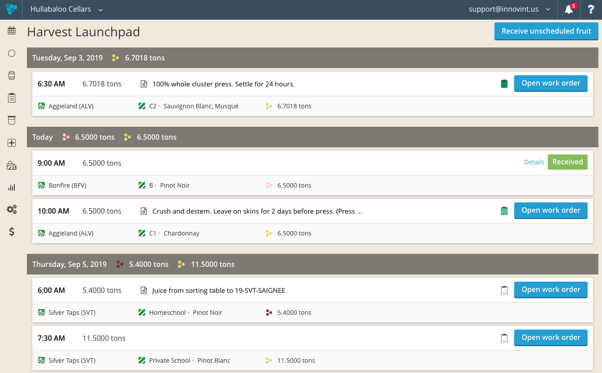This screenshot has width=602, height=373.
Task: Click the question mark help icon
Action: click(x=591, y=9)
